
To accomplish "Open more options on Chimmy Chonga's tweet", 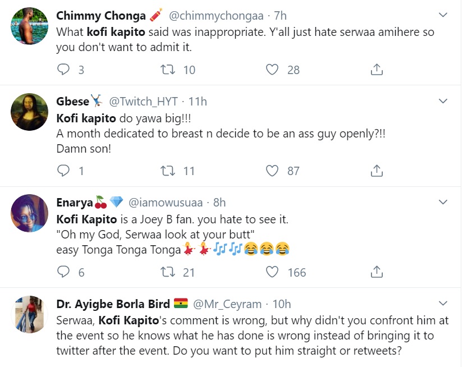I will [443, 15].
